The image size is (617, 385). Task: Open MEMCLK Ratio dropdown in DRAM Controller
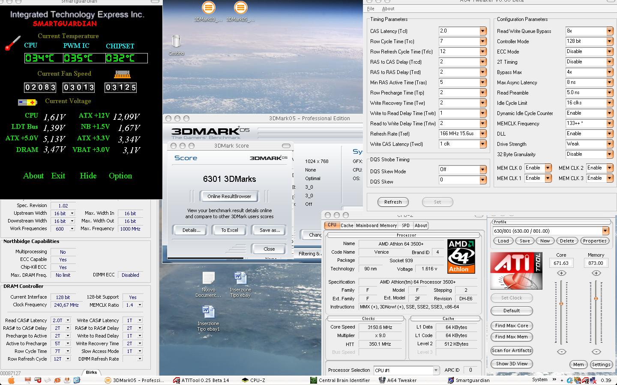tap(140, 305)
